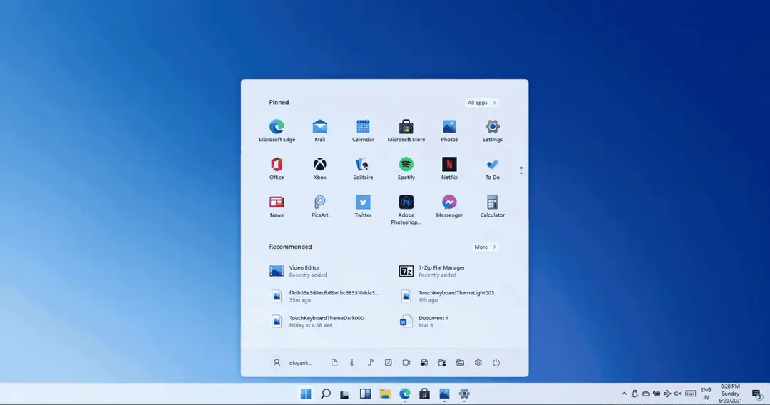Switch ENG IN input language

coord(706,394)
